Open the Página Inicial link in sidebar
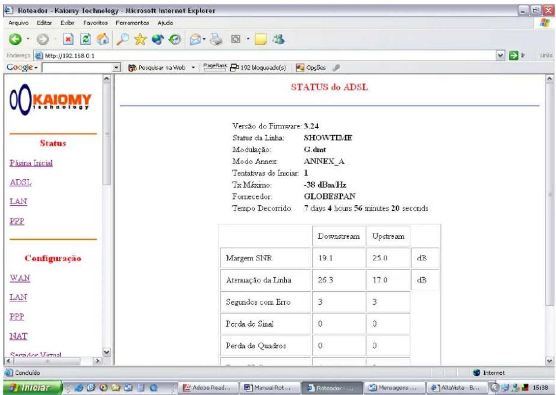556x395 pixels. pos(31,163)
